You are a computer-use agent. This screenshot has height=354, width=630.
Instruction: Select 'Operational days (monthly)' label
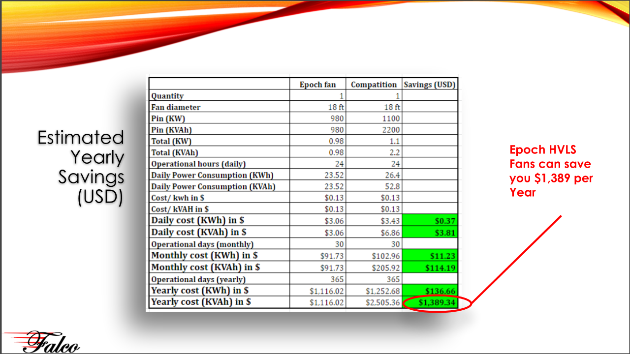[x=202, y=244]
